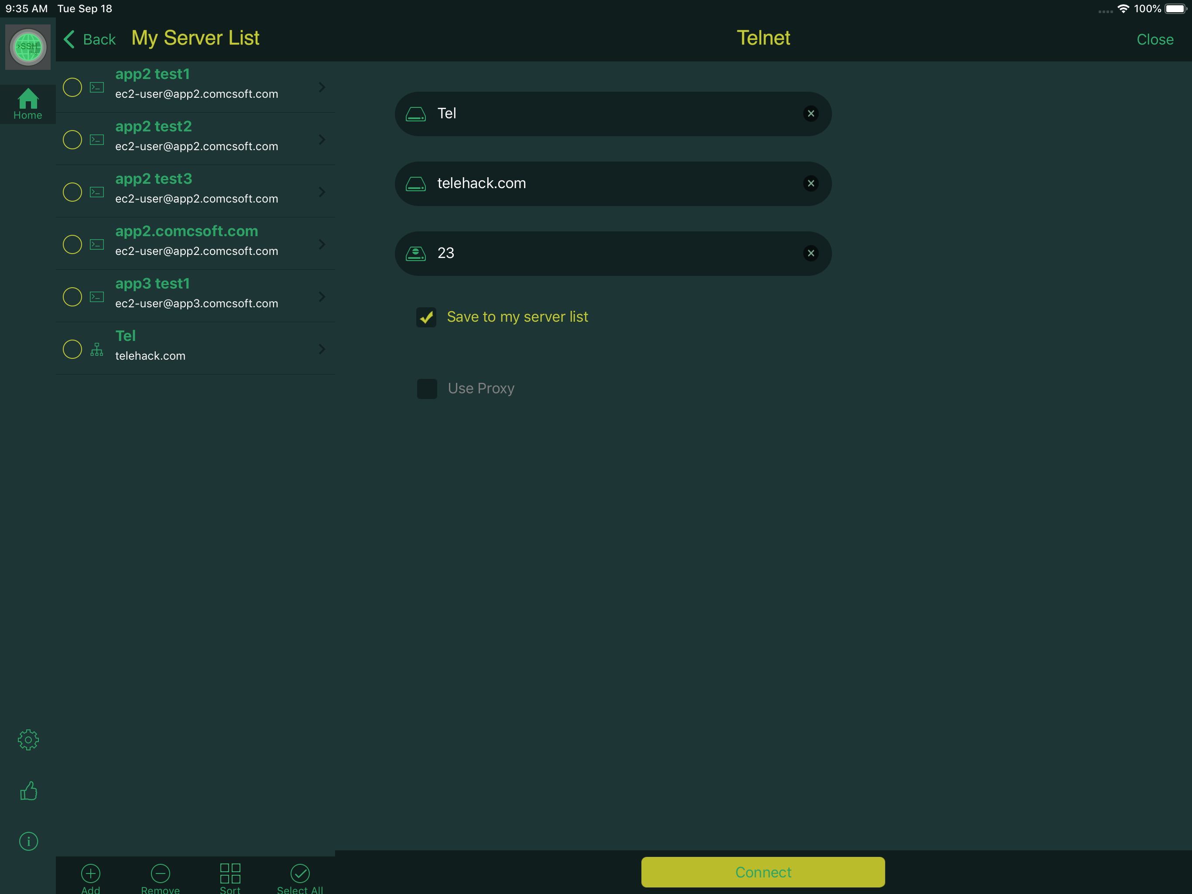The width and height of the screenshot is (1192, 894).
Task: Open app3 test1 details chevron
Action: click(x=322, y=296)
